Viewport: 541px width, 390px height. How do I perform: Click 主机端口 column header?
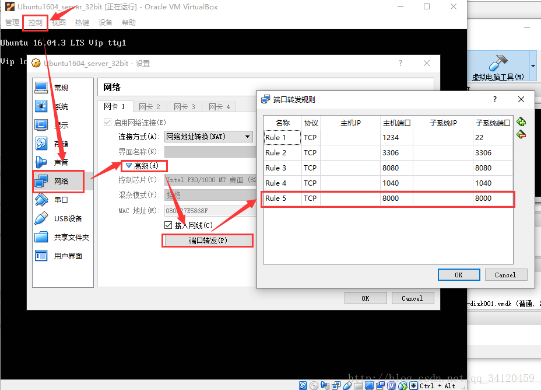tap(397, 123)
